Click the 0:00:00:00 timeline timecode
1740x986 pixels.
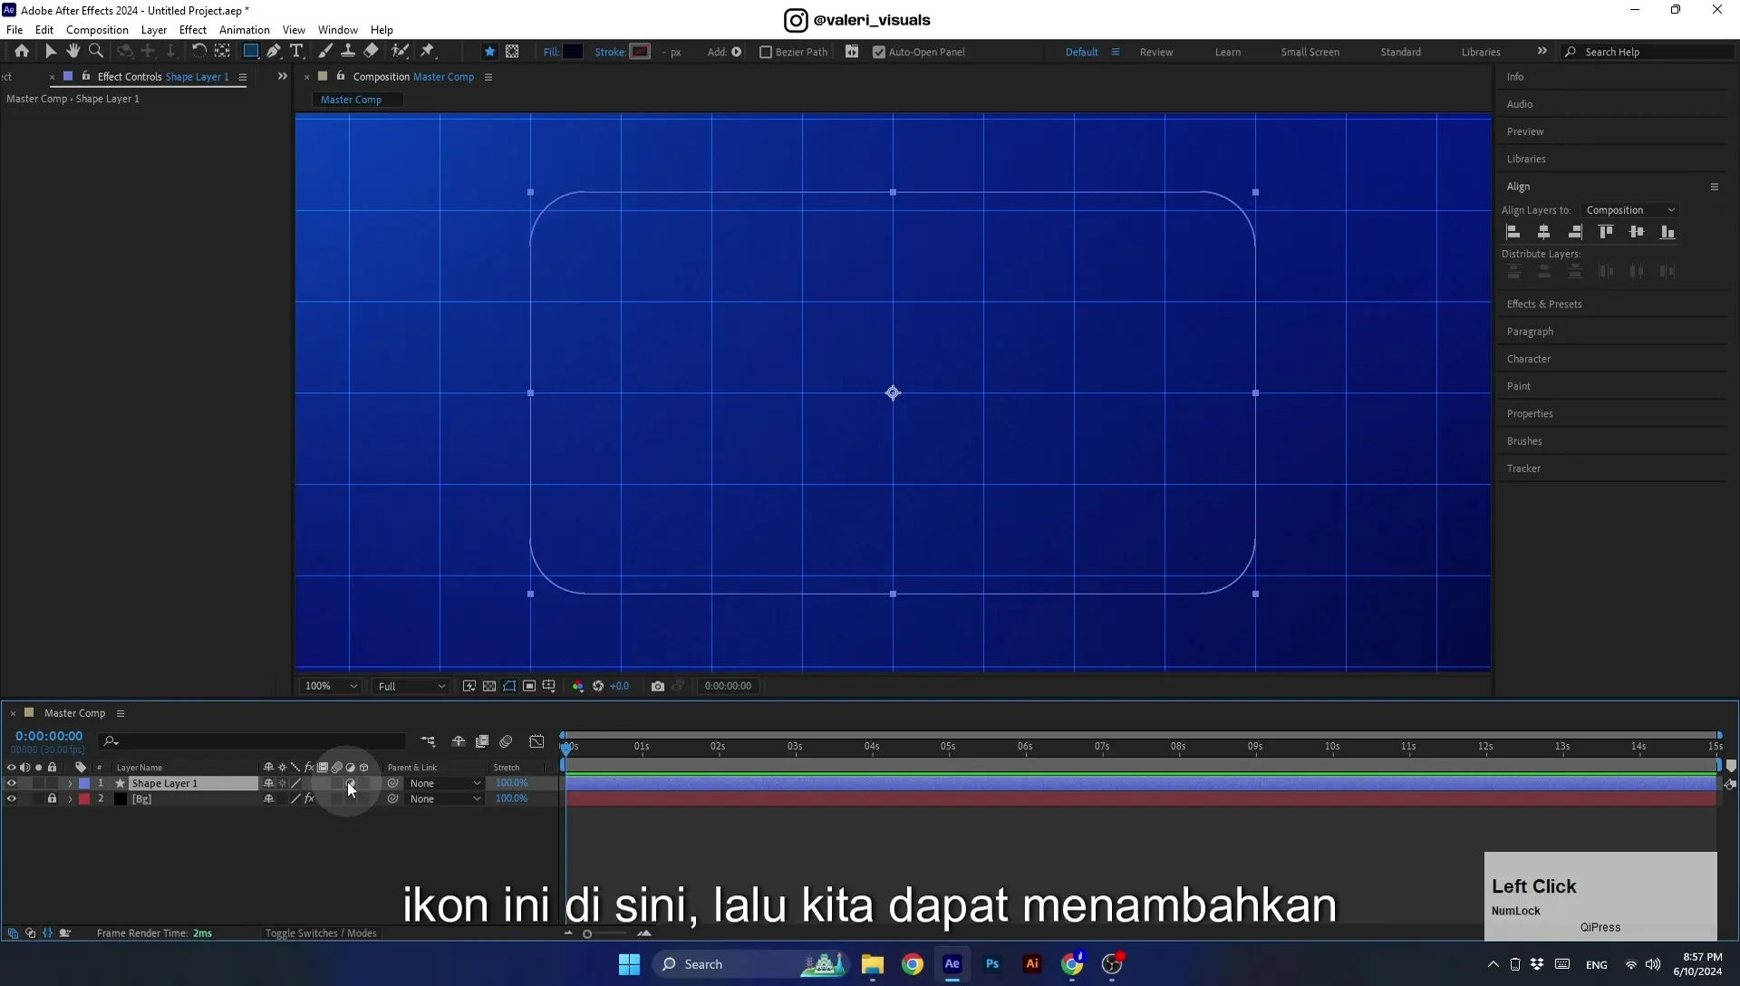point(49,736)
